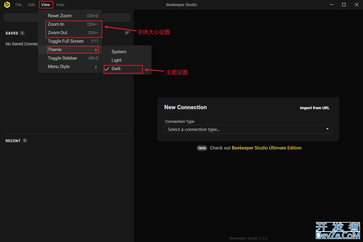This screenshot has height=242, width=363.
Task: Click the Connection Type label
Action: coord(180,122)
